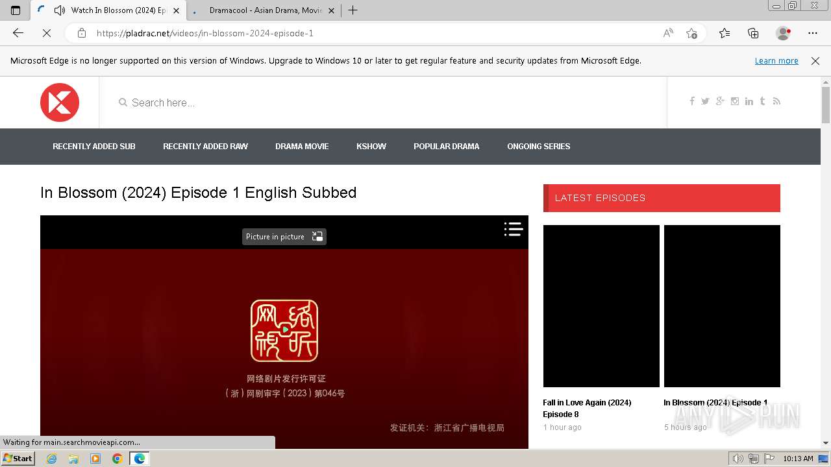Open In Blossom (2024) Episode 1 sidebar link
This screenshot has height=467, width=831.
tap(715, 403)
